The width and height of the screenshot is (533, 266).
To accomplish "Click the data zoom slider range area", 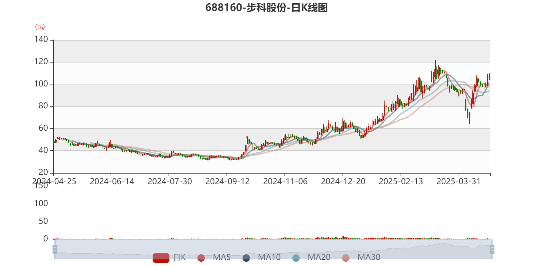I will 273,249.
